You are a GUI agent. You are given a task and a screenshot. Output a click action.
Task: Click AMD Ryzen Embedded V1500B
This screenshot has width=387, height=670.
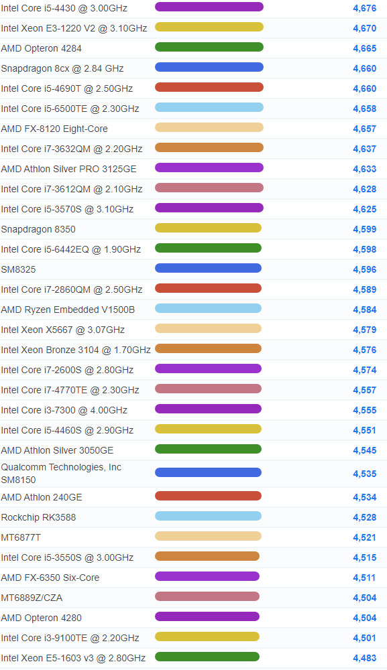click(x=68, y=310)
